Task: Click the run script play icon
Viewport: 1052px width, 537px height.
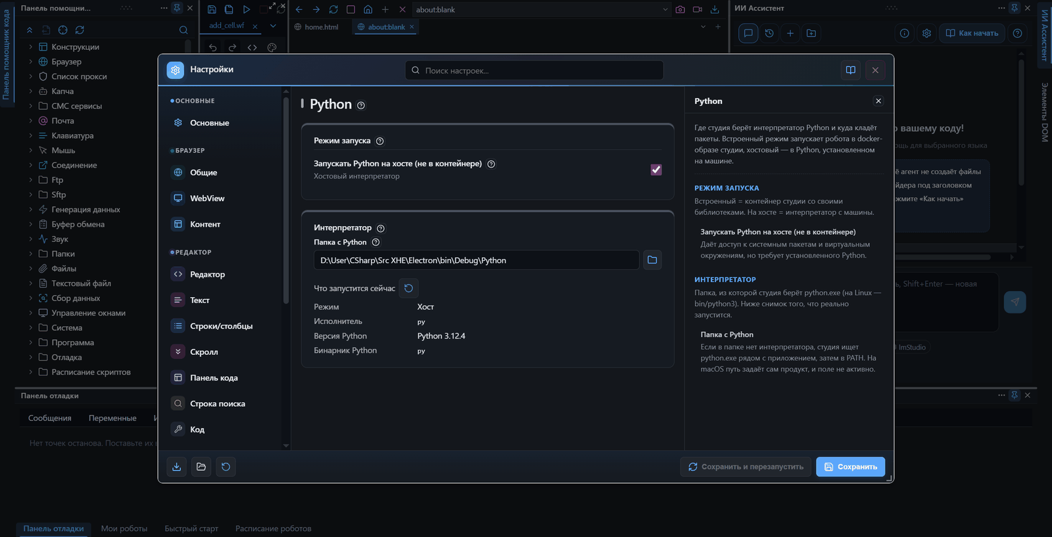Action: coord(247,10)
